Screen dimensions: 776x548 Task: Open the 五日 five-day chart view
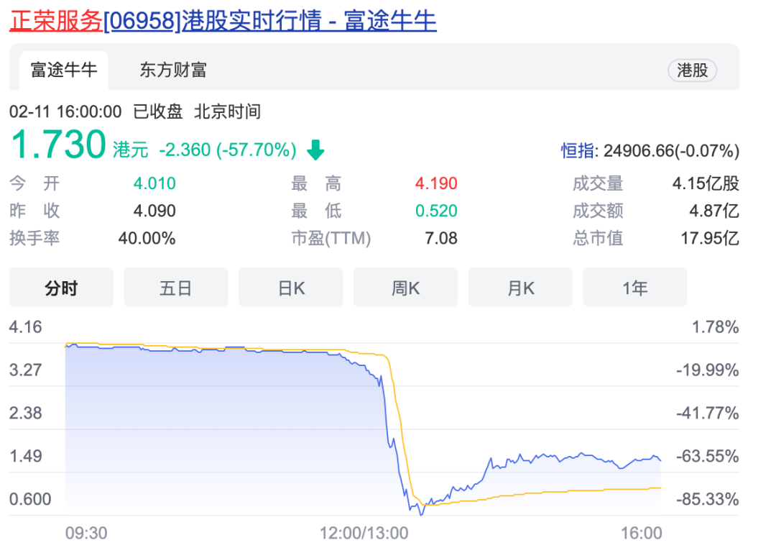(176, 287)
